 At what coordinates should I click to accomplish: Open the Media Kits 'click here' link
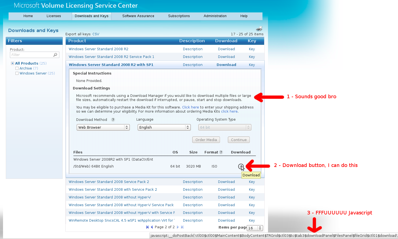[229, 111]
